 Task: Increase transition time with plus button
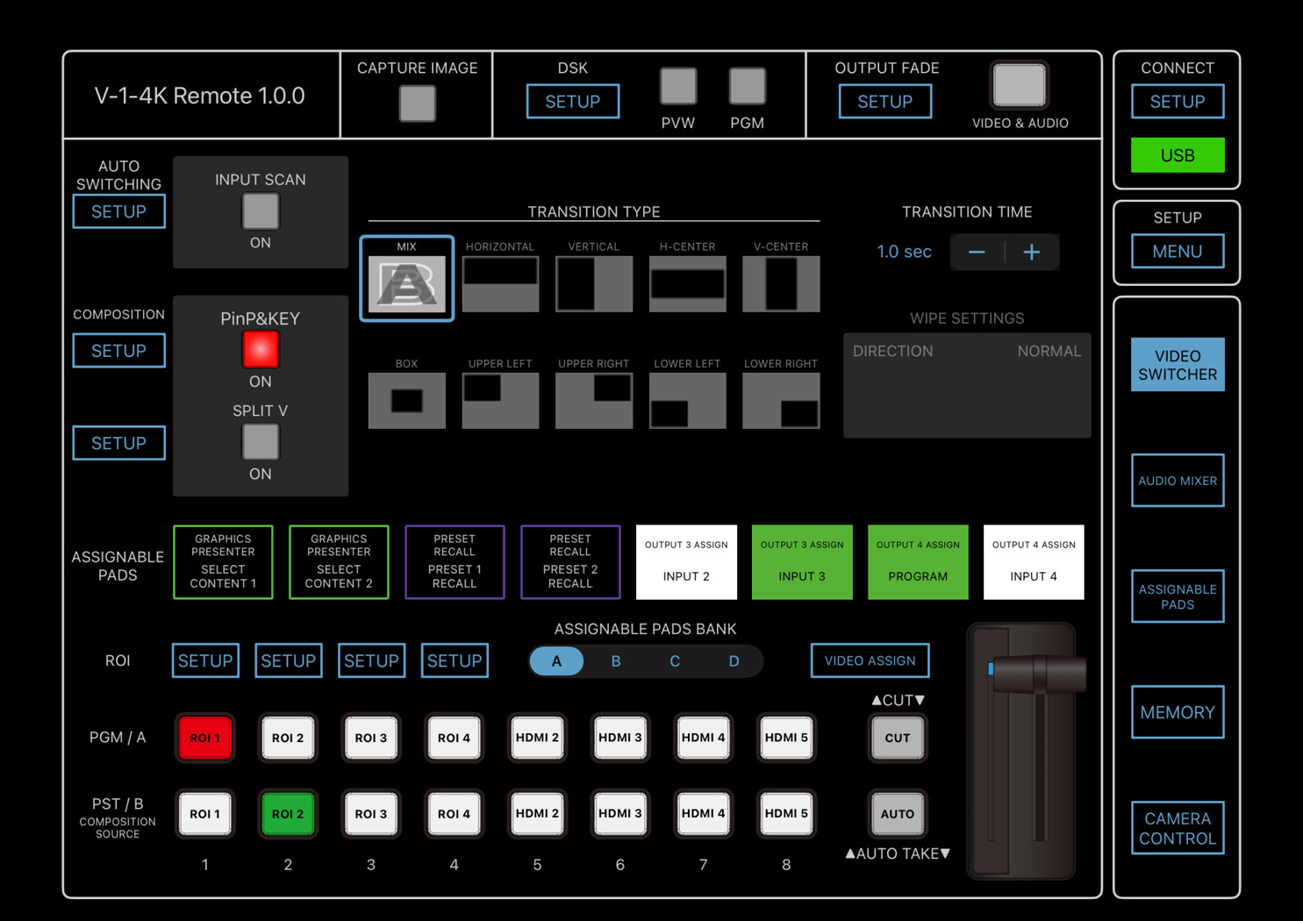click(x=1032, y=253)
